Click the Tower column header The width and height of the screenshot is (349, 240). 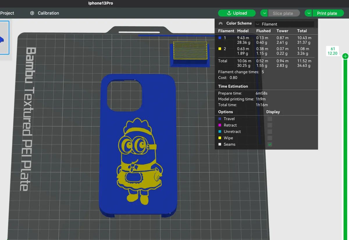(282, 31)
